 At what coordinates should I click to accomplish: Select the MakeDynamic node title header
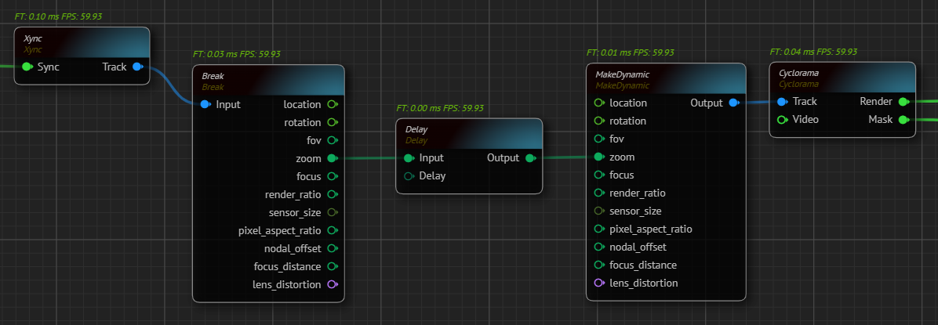[666, 79]
